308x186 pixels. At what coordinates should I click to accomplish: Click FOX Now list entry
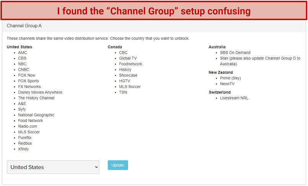click(x=27, y=75)
